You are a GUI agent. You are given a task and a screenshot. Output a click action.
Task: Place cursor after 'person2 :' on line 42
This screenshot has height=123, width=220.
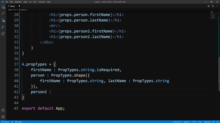click(x=52, y=92)
